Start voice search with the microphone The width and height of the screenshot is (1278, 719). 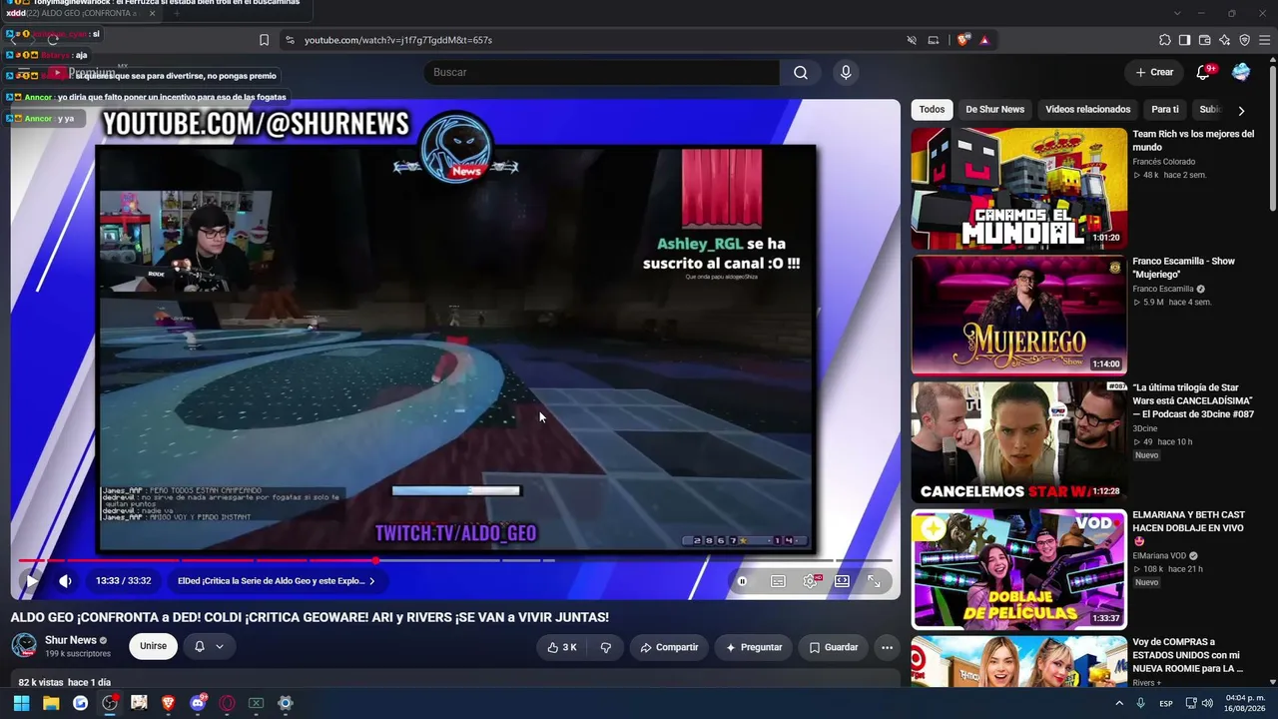click(846, 72)
